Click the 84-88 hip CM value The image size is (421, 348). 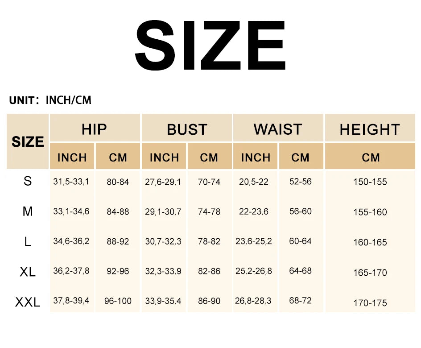pos(118,211)
